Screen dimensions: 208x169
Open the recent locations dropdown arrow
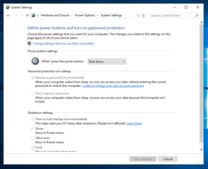coord(22,16)
